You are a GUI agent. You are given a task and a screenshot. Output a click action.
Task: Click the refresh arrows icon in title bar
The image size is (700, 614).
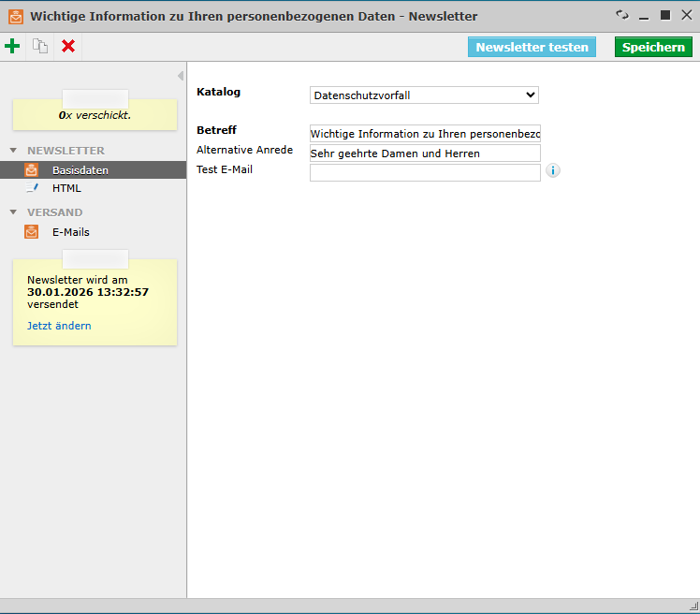click(x=622, y=15)
